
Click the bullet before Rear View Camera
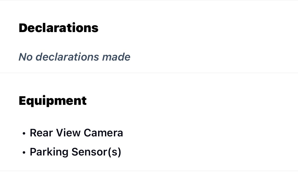[24, 133]
